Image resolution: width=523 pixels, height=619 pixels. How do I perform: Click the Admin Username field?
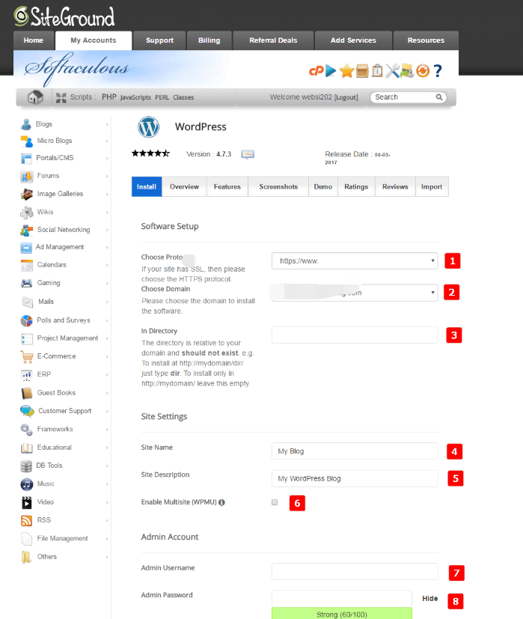(x=355, y=572)
